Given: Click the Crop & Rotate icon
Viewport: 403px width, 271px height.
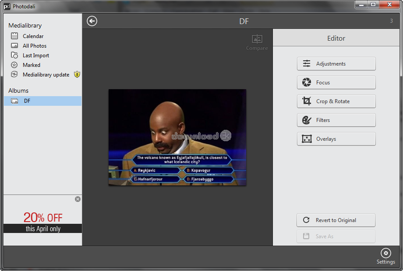Looking at the screenshot, I should pyautogui.click(x=306, y=101).
